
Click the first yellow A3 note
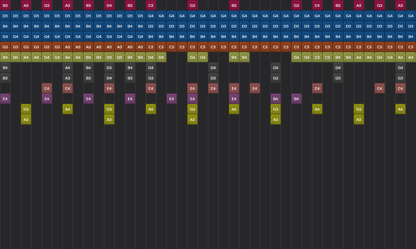point(26,120)
